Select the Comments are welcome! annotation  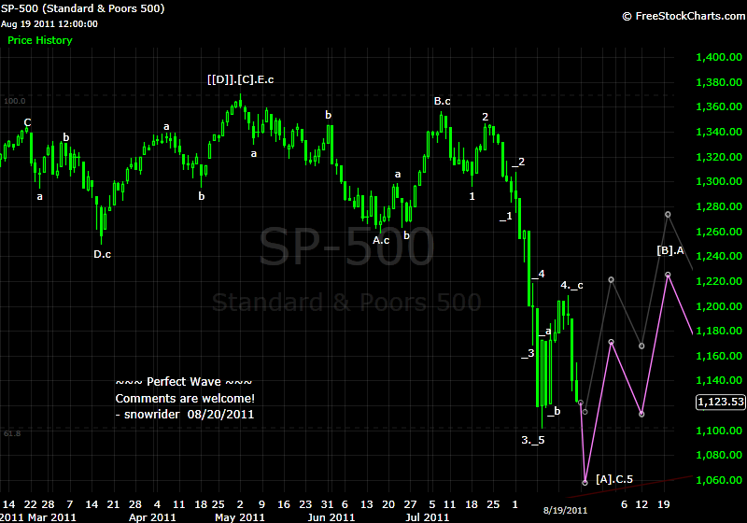click(185, 398)
